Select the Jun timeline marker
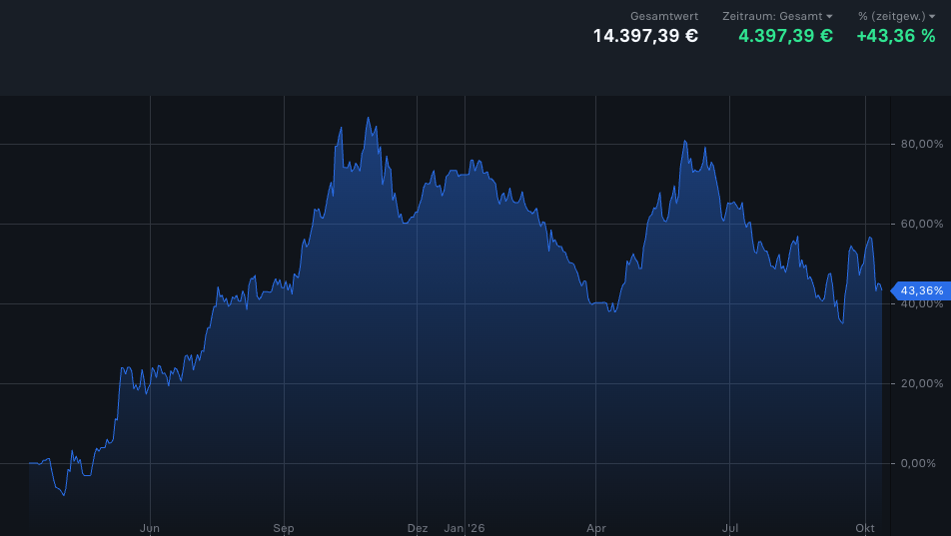The height and width of the screenshot is (536, 951). tap(150, 528)
